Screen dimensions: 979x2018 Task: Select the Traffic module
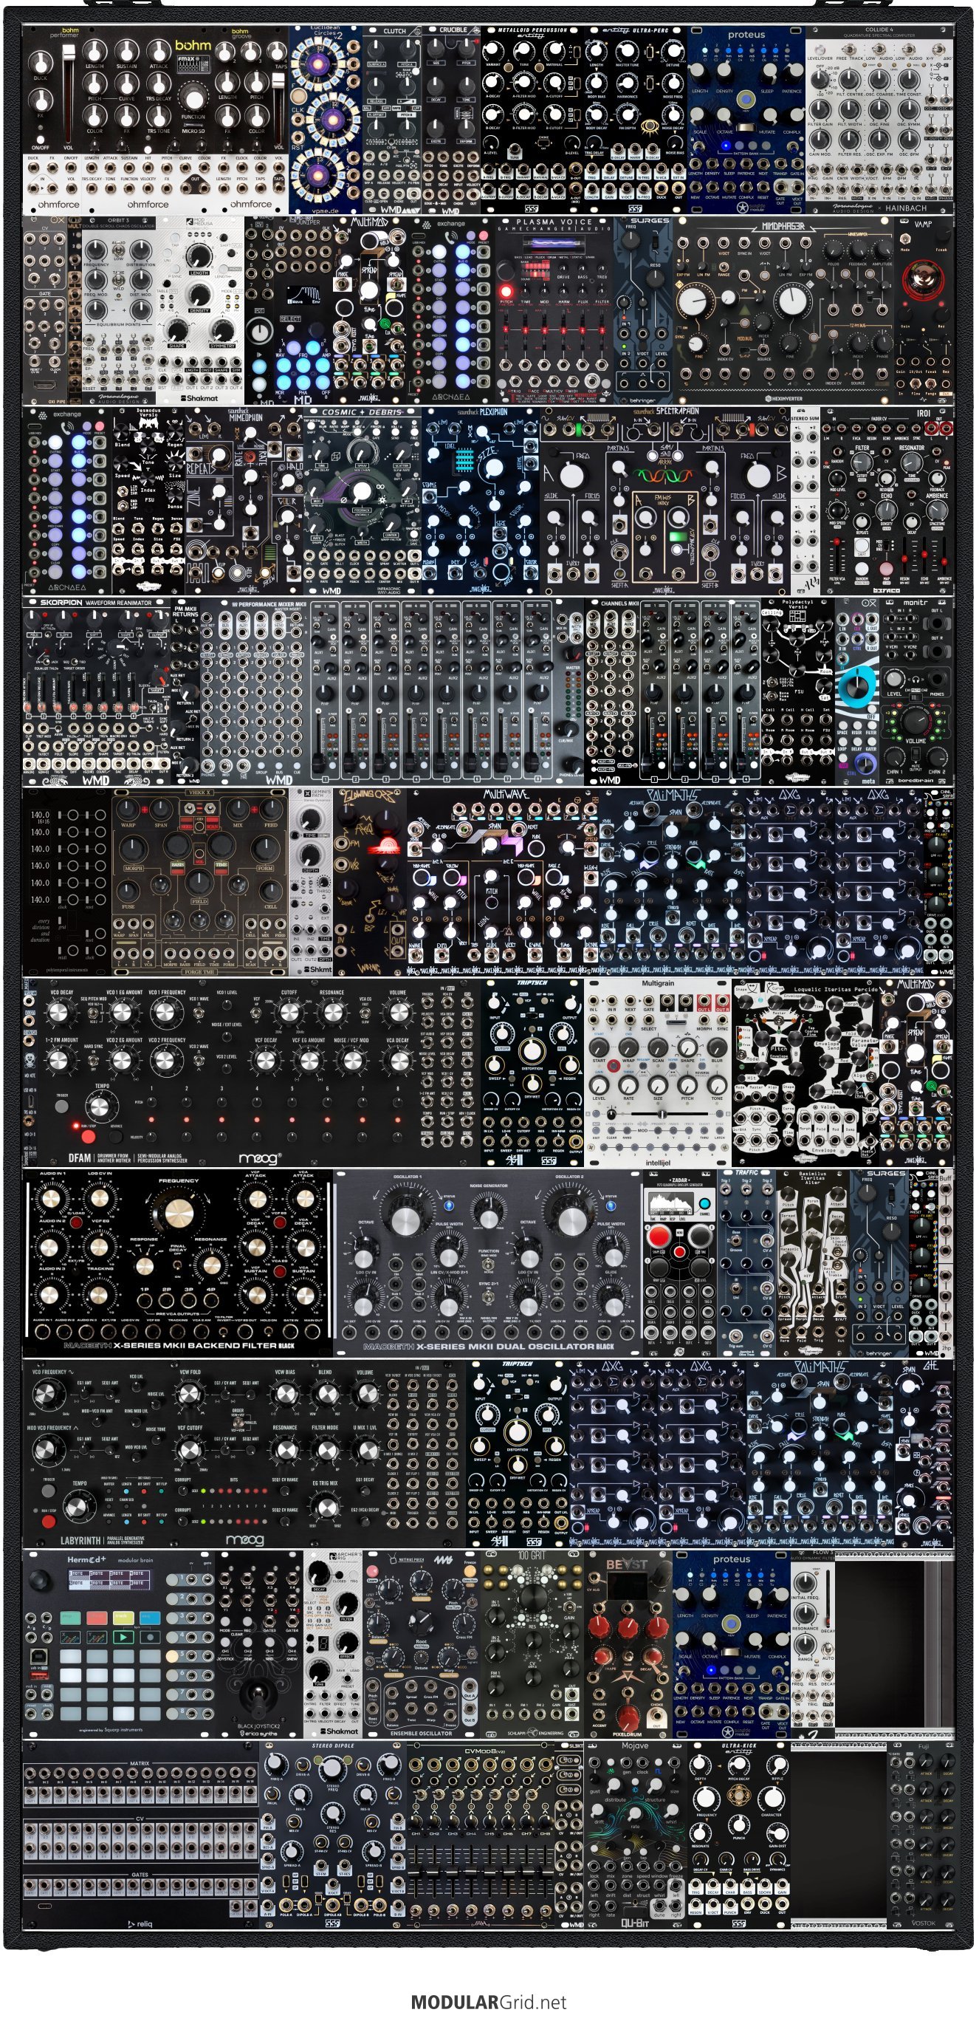coord(745,1264)
